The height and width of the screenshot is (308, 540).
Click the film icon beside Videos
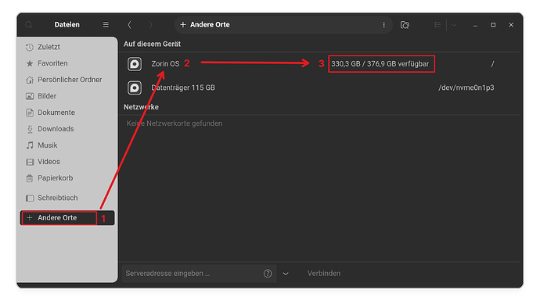pos(30,162)
